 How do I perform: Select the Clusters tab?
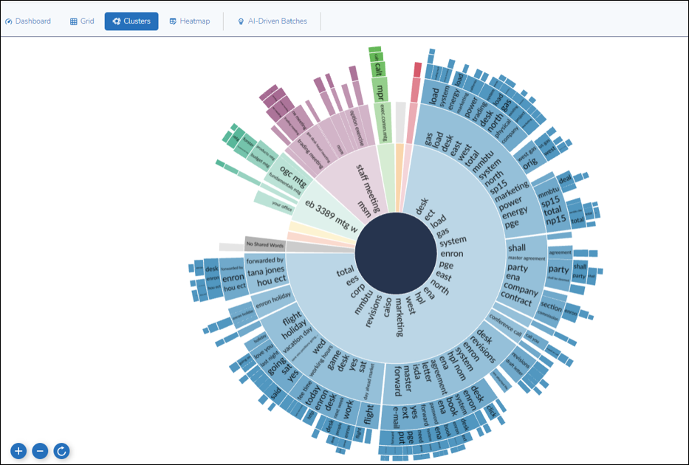click(131, 21)
